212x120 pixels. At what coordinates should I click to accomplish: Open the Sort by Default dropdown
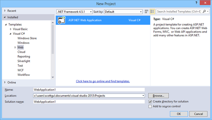123,12
